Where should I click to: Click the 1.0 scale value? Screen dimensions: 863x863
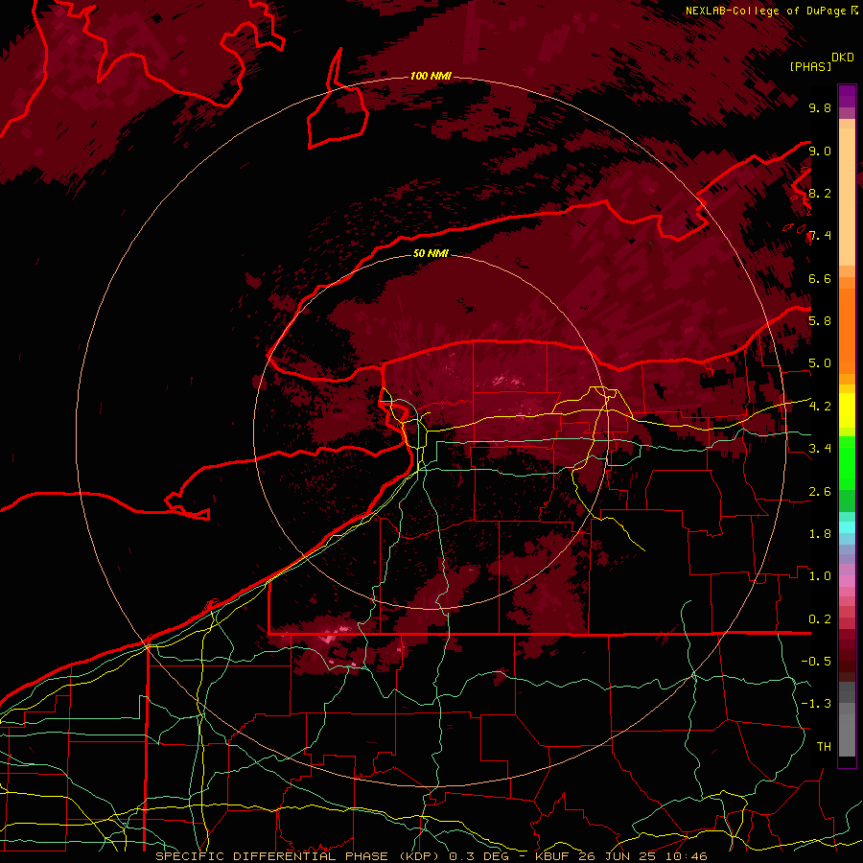point(820,576)
